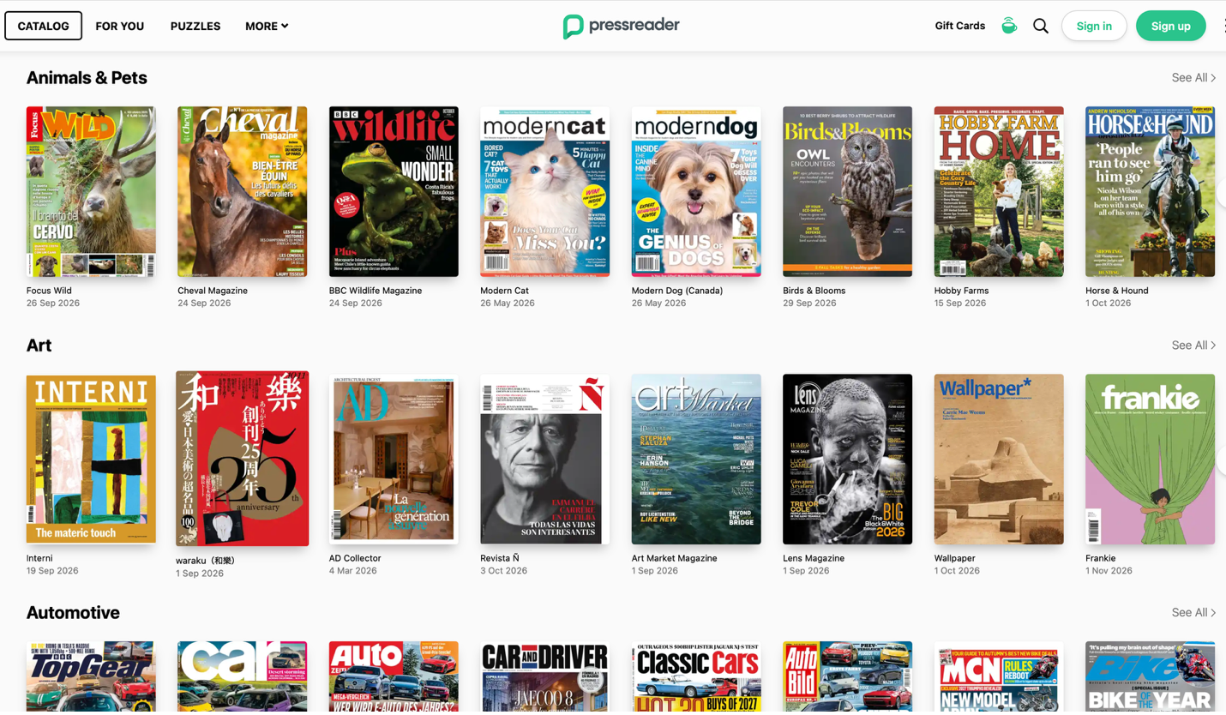Click the 'Automotive' section heading
The image size is (1226, 715).
click(73, 613)
